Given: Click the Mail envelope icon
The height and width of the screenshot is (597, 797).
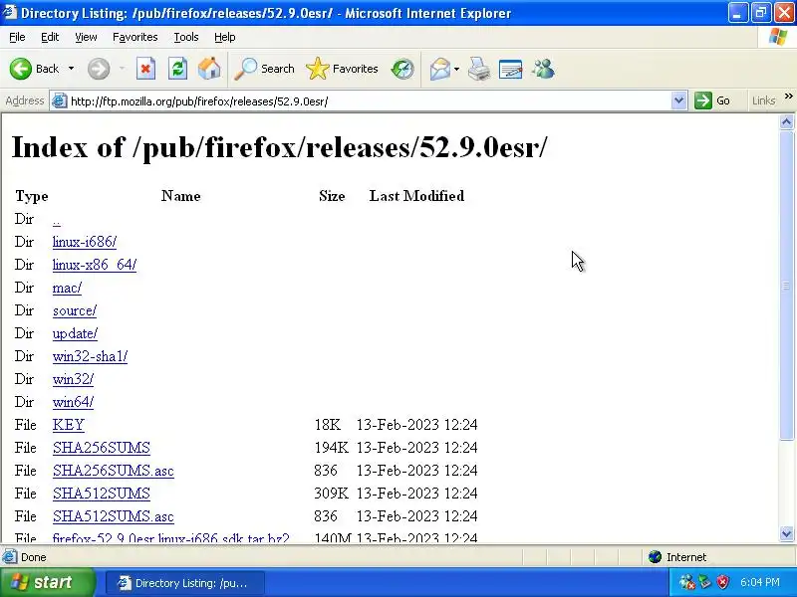Looking at the screenshot, I should (x=440, y=69).
